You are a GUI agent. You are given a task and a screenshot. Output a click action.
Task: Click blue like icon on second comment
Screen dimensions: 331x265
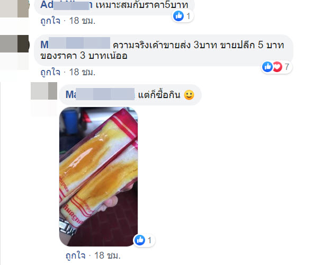coord(267,67)
